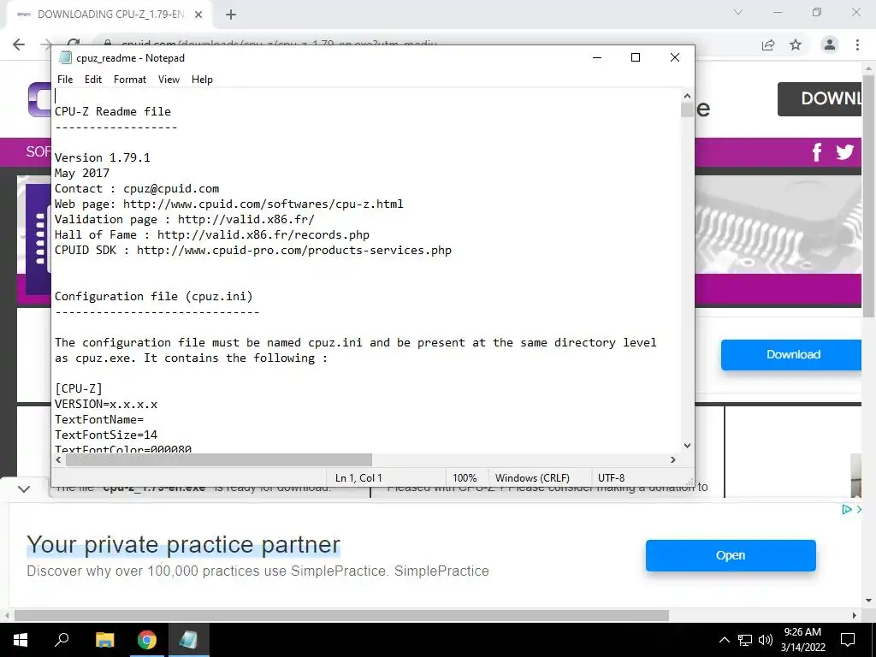Viewport: 876px width, 657px height.
Task: Select the DOWNLOADING CPU-Z_1.79-EN Chrome tab
Action: click(109, 15)
